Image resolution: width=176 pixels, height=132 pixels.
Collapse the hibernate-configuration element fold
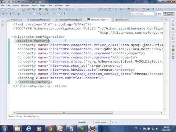(x=12, y=37)
